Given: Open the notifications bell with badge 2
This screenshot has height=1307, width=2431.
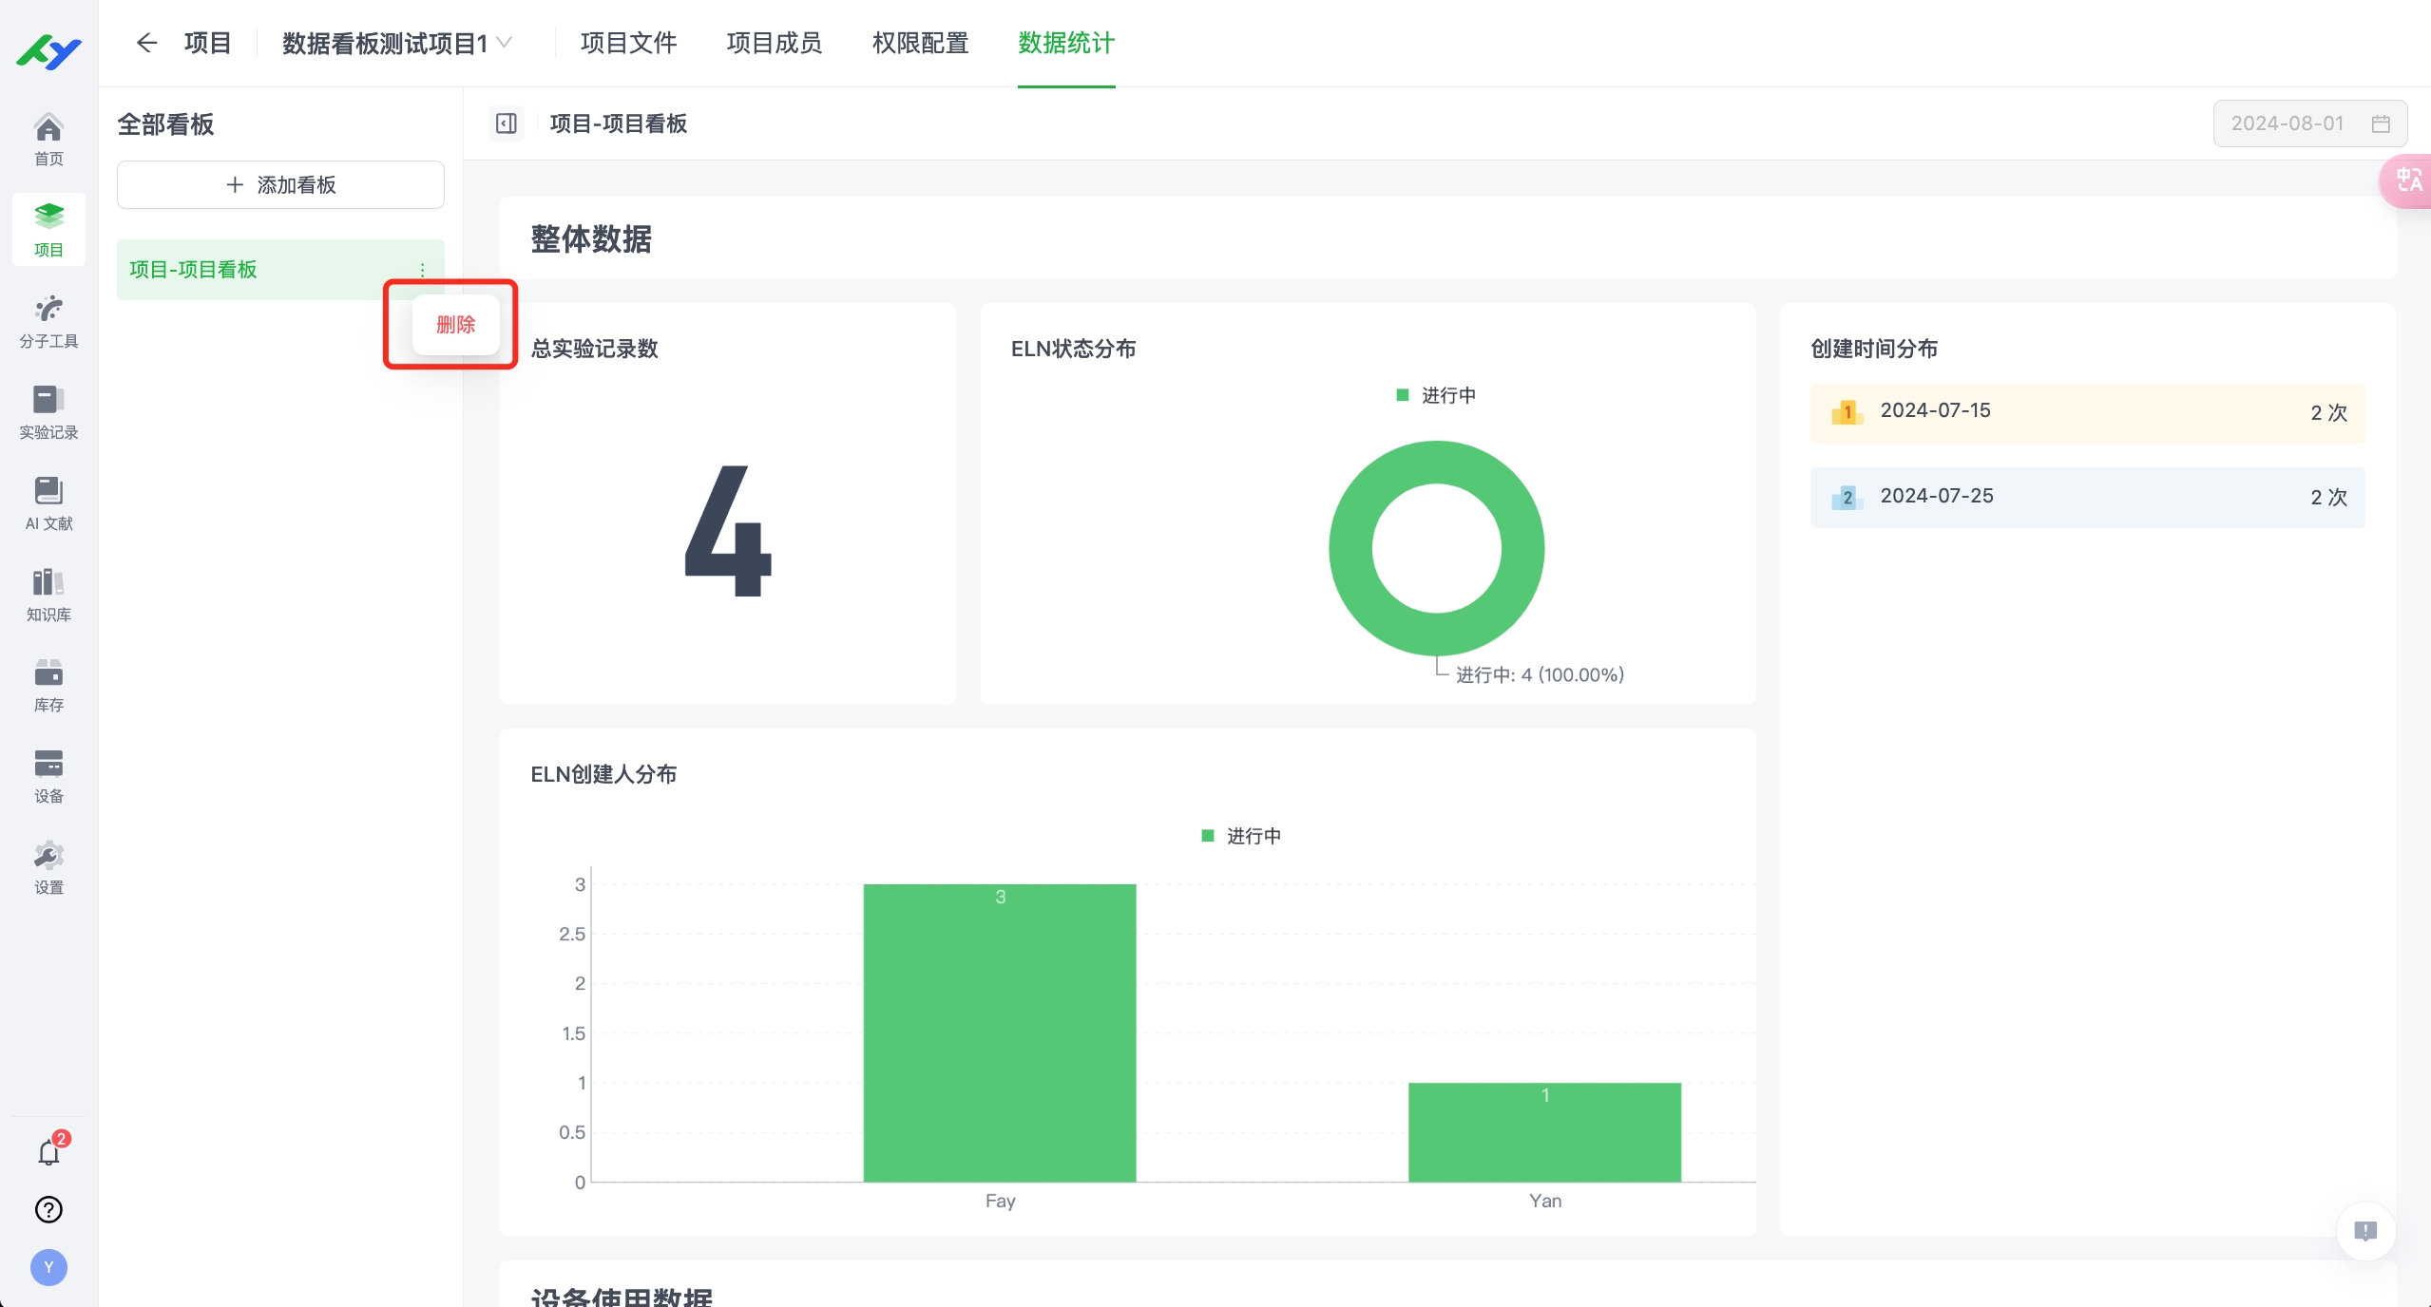Looking at the screenshot, I should pyautogui.click(x=48, y=1151).
